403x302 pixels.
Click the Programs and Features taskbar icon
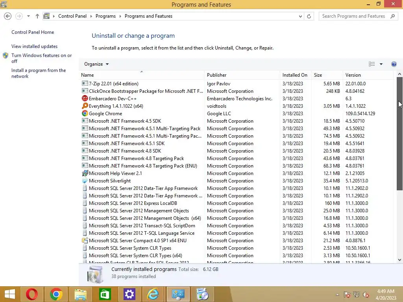pyautogui.click(x=203, y=294)
